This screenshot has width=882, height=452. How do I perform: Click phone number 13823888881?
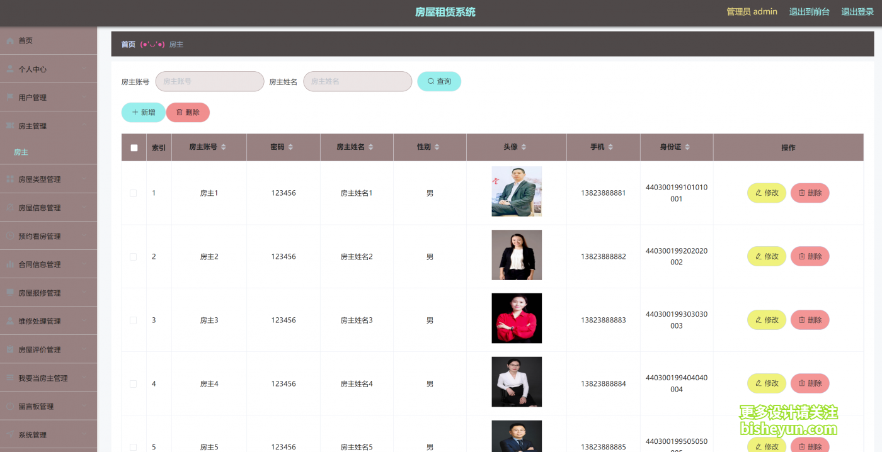604,193
